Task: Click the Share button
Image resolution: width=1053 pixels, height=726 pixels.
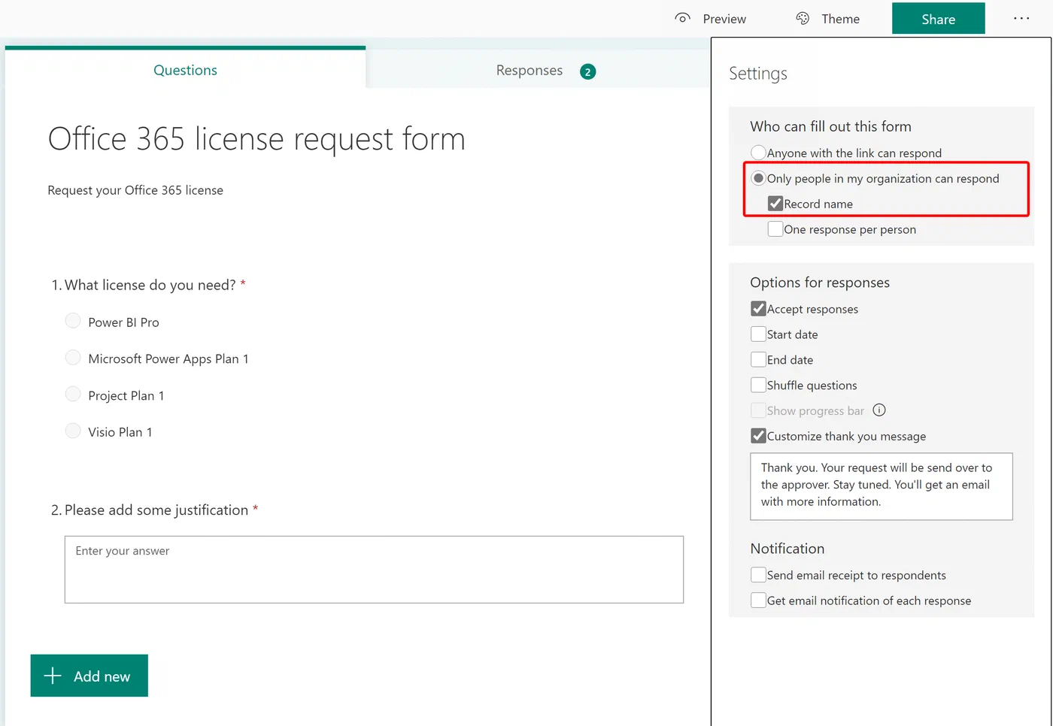Action: (x=938, y=19)
